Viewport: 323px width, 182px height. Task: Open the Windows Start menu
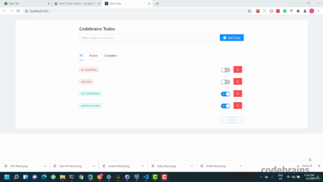[7, 177]
